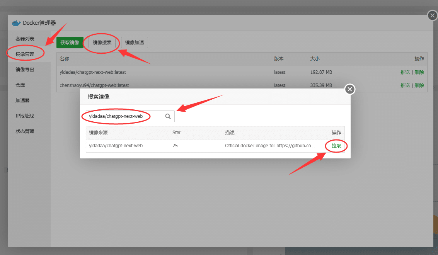Click the magnifier search icon in the dialog

point(168,116)
